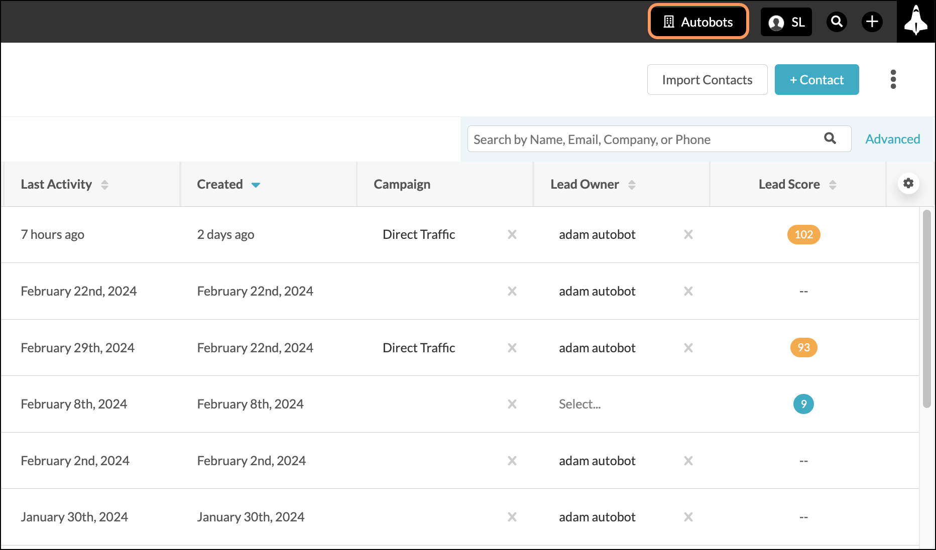The height and width of the screenshot is (550, 936).
Task: Focus the Search by Name, Email field
Action: click(659, 139)
